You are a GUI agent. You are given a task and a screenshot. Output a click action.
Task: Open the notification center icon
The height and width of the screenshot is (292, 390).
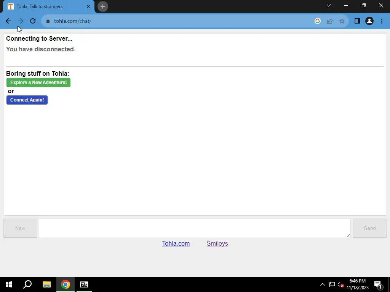click(x=378, y=284)
